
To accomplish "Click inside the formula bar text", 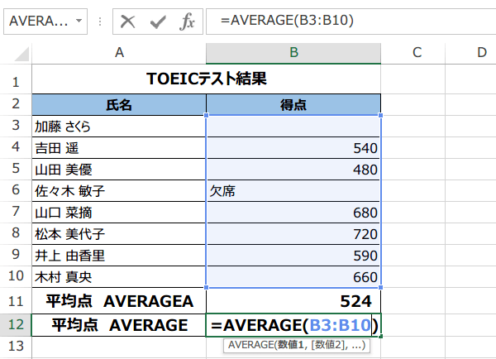I will tap(287, 21).
